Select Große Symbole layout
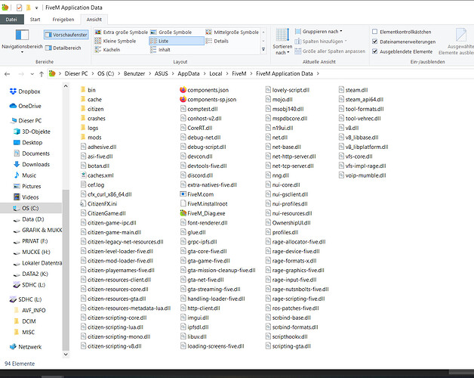This screenshot has height=378, width=474. tap(171, 32)
